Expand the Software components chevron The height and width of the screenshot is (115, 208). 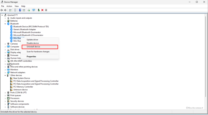click(x=5, y=104)
